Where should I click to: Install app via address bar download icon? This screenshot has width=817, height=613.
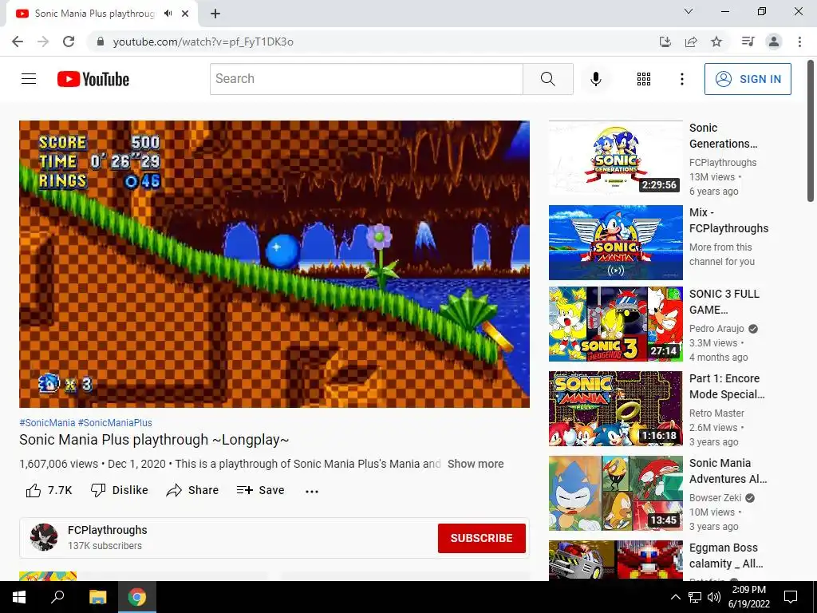click(x=665, y=42)
